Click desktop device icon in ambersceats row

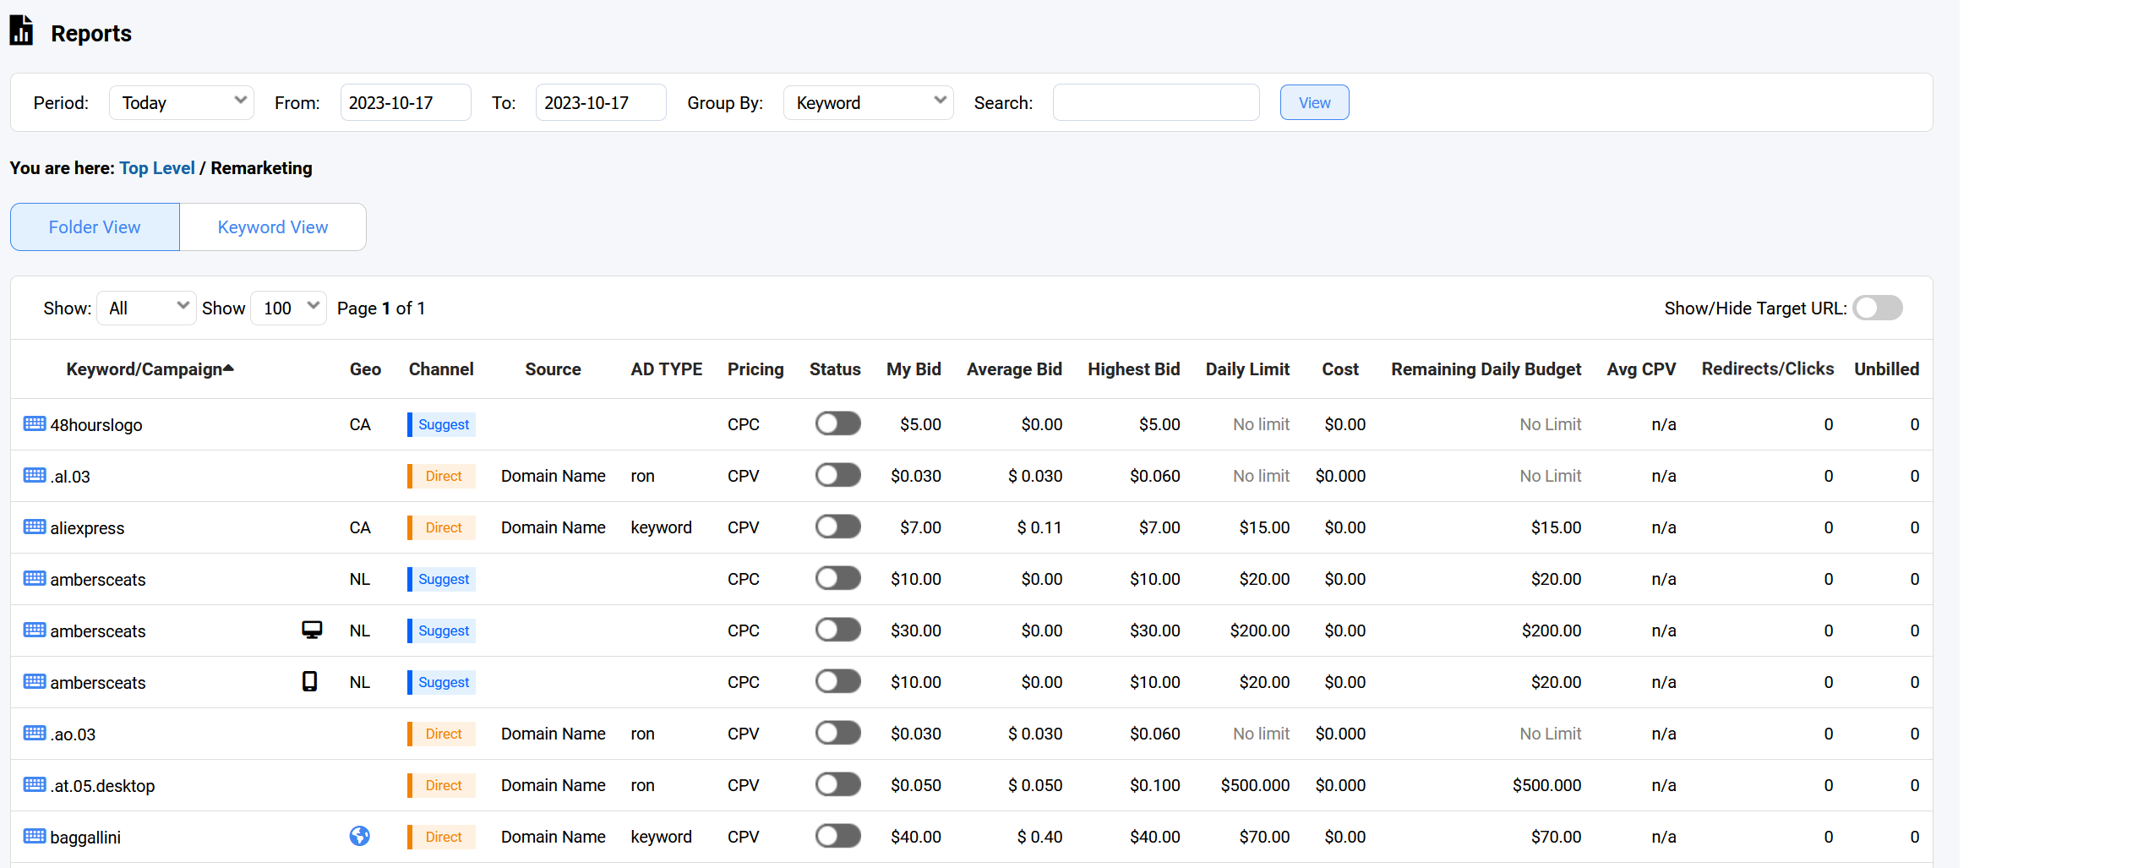pyautogui.click(x=312, y=630)
